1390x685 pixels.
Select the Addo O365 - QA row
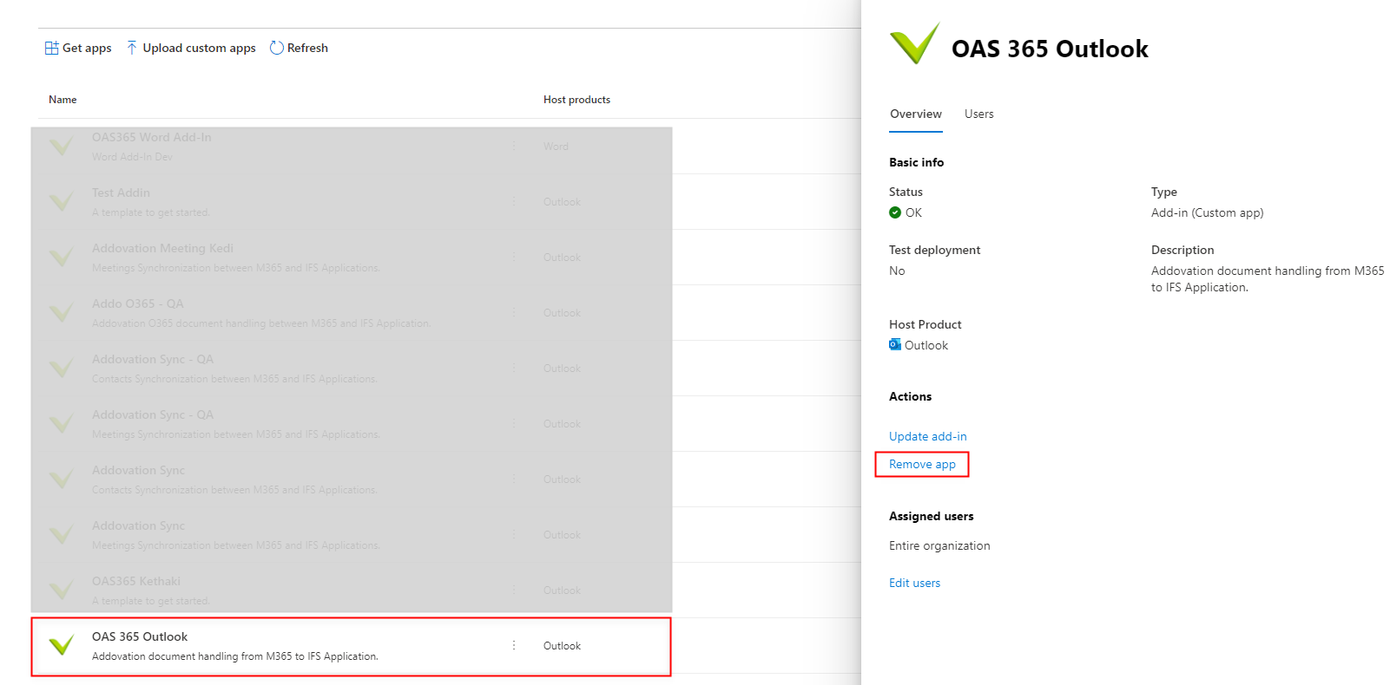coord(352,313)
